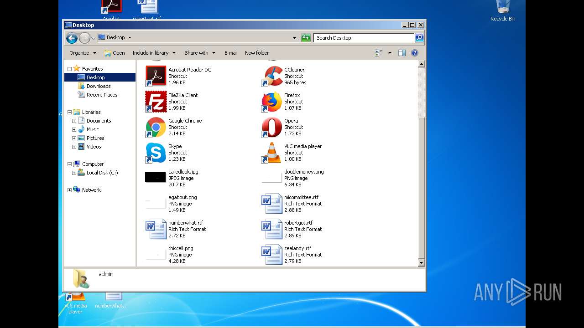Click into the Search Desktop field
The height and width of the screenshot is (328, 584).
tap(364, 38)
